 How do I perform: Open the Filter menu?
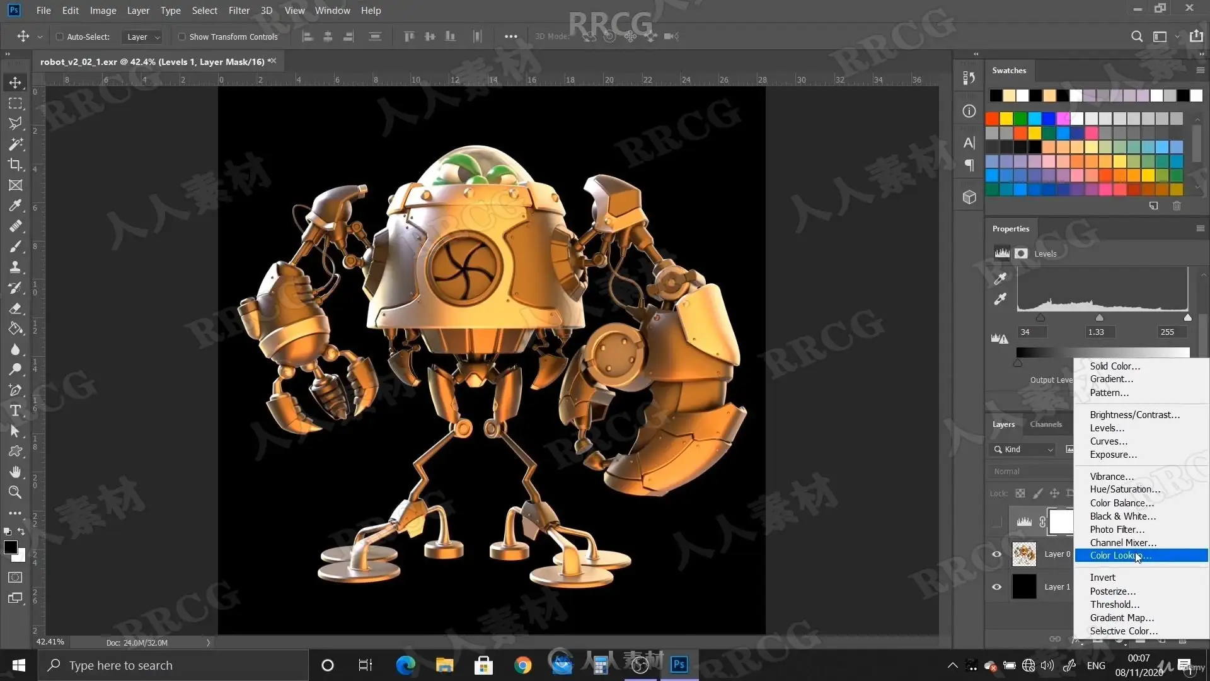coord(239,11)
